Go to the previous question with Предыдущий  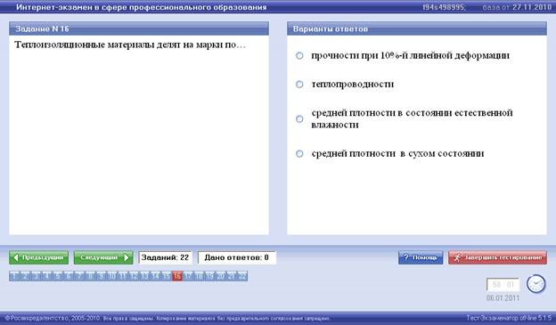(39, 257)
